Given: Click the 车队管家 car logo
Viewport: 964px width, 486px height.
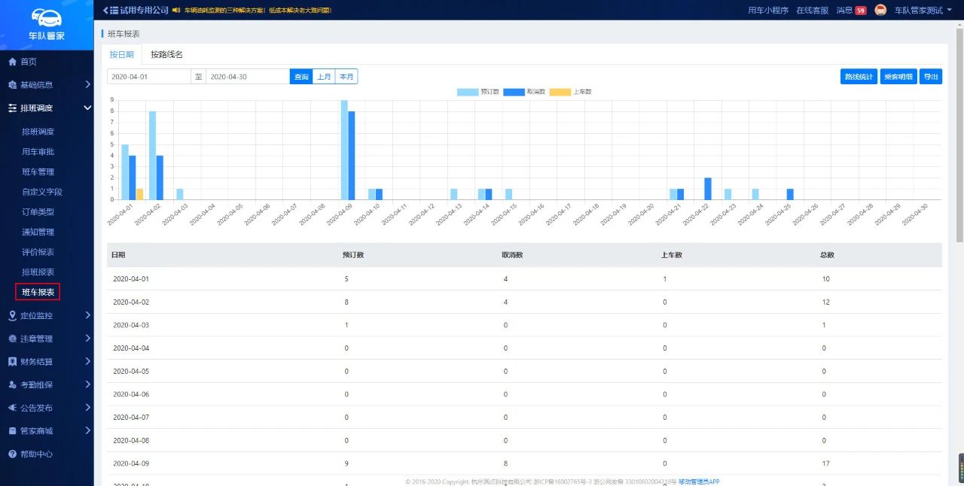Looking at the screenshot, I should click(x=47, y=19).
